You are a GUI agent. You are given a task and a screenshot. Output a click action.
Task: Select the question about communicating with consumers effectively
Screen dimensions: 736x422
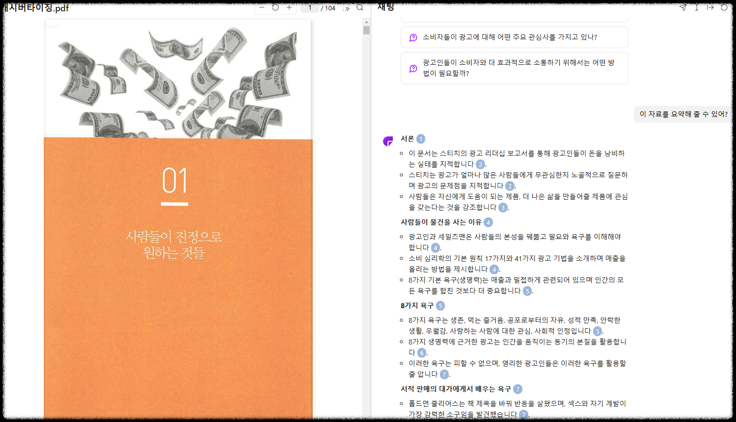514,68
